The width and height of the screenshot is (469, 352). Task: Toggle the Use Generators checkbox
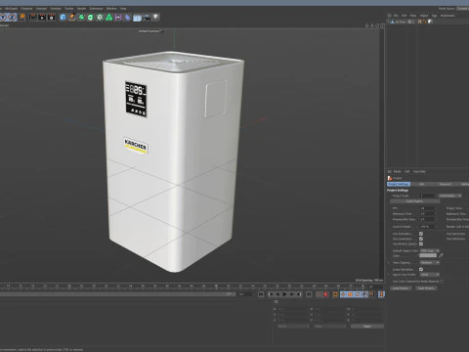(x=421, y=239)
